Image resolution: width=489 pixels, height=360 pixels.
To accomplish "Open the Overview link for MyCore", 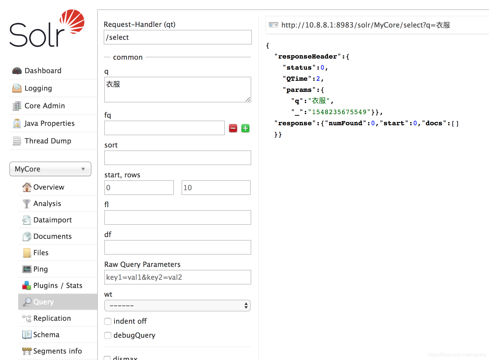I will 49,187.
